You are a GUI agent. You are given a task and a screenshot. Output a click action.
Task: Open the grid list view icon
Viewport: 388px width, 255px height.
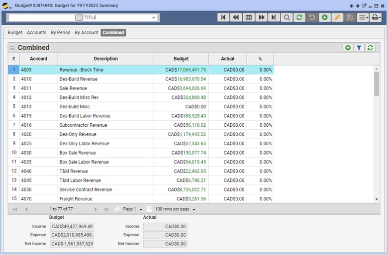pyautogui.click(x=248, y=17)
